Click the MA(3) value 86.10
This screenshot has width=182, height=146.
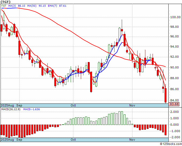pos(21,6)
